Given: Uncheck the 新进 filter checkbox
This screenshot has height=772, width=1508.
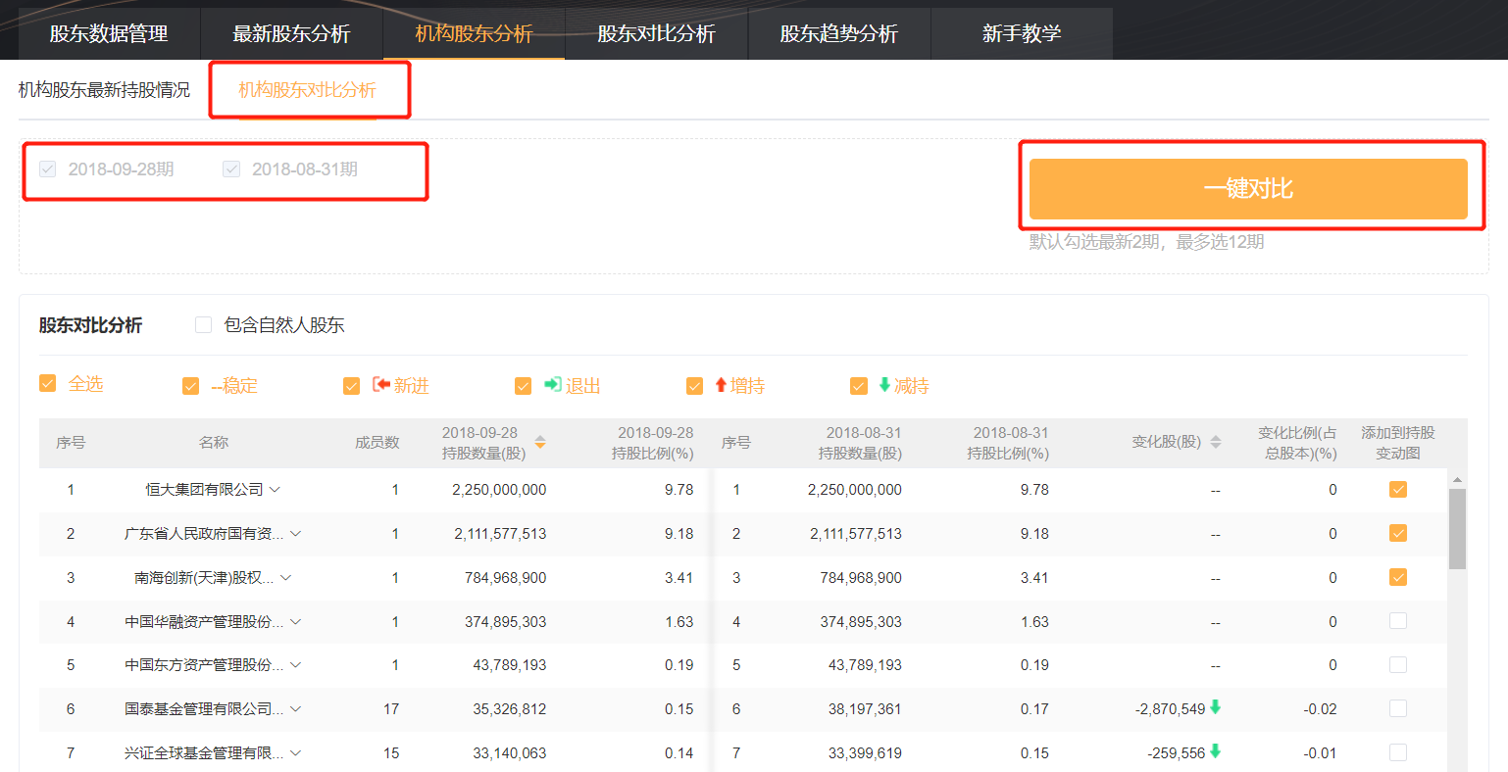Looking at the screenshot, I should tap(351, 386).
